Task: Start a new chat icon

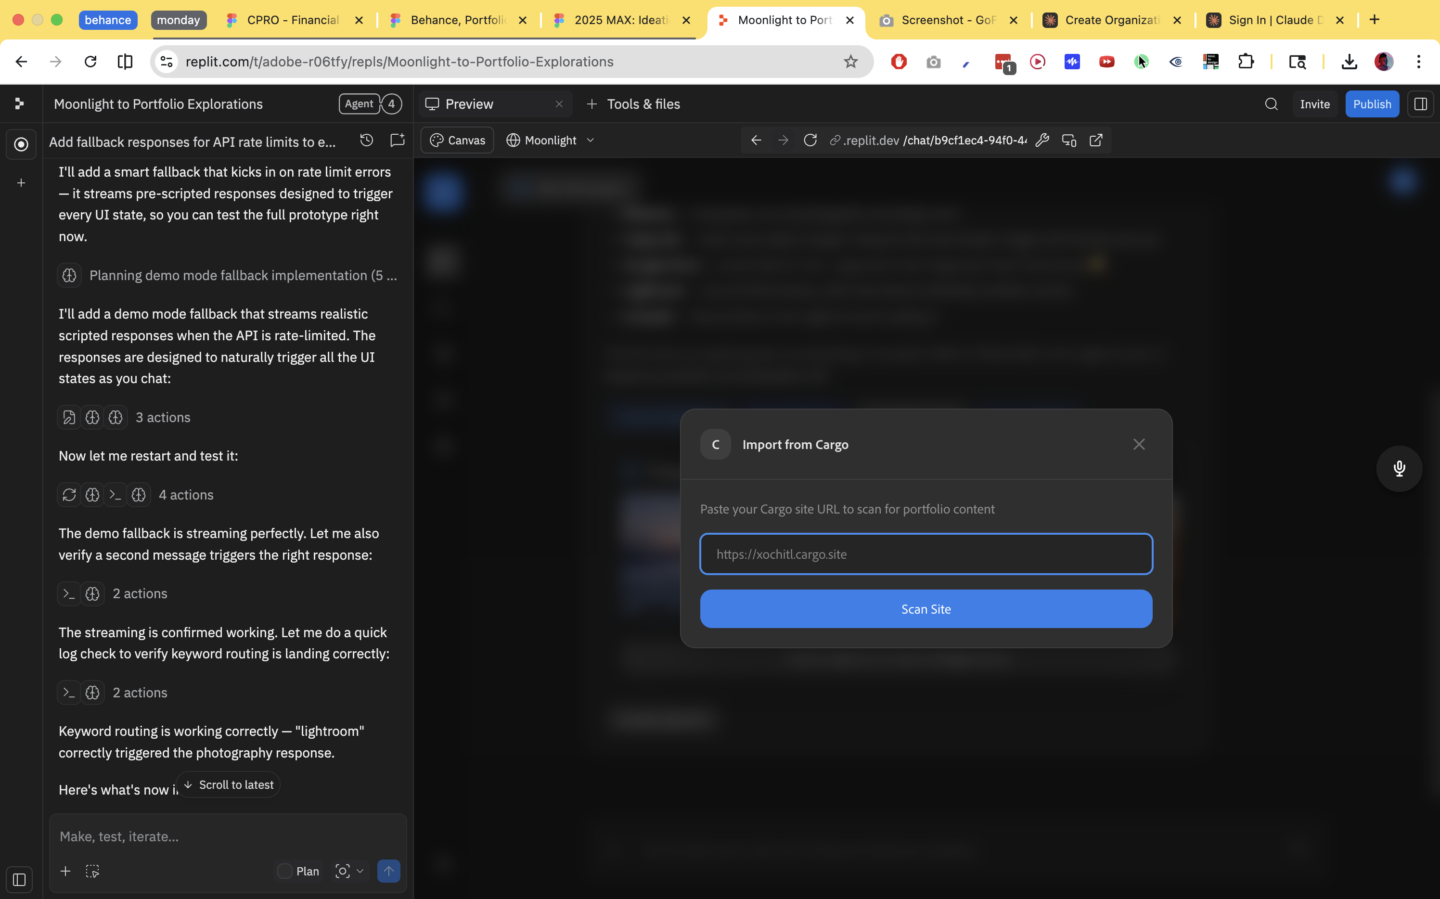Action: pos(397,141)
